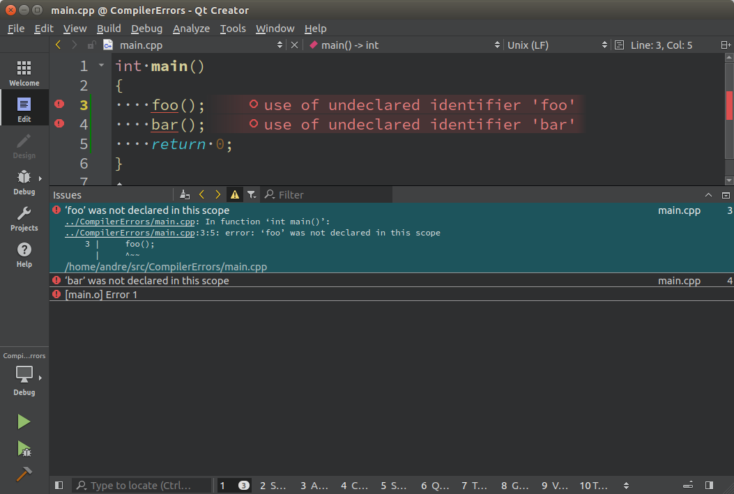734x494 pixels.
Task: Toggle warnings display in Issues pane
Action: tap(235, 195)
